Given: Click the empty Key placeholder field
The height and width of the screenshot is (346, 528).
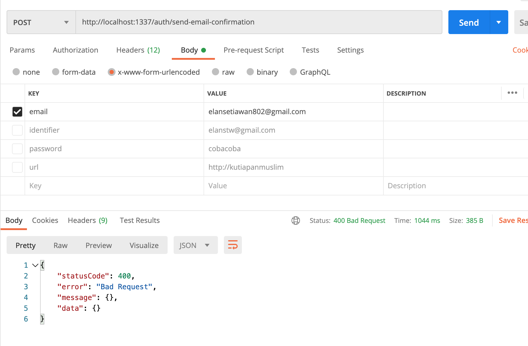Looking at the screenshot, I should point(114,186).
